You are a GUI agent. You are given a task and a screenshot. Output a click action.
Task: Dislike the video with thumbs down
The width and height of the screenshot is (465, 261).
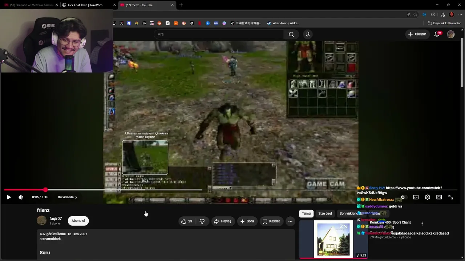point(202,221)
